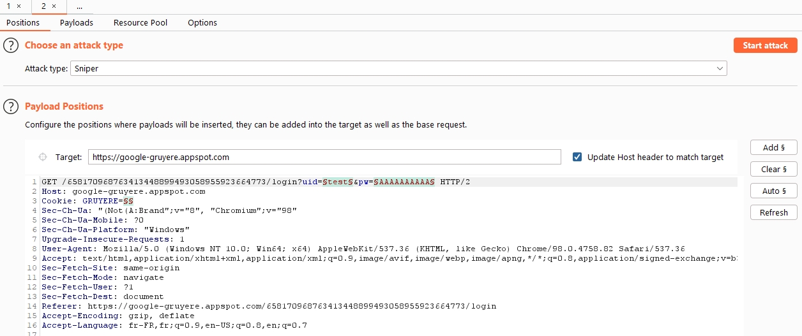Image resolution: width=802 pixels, height=336 pixels.
Task: Click into the Target URL field
Action: pyautogui.click(x=324, y=157)
